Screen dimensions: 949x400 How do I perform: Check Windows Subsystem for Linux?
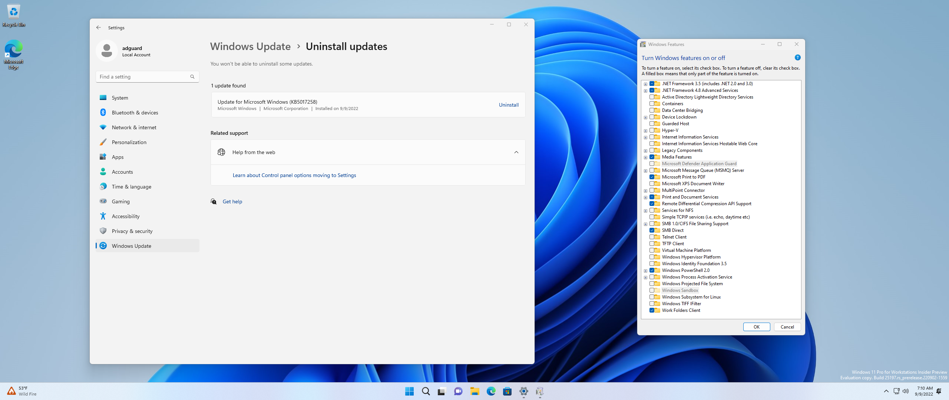(652, 297)
